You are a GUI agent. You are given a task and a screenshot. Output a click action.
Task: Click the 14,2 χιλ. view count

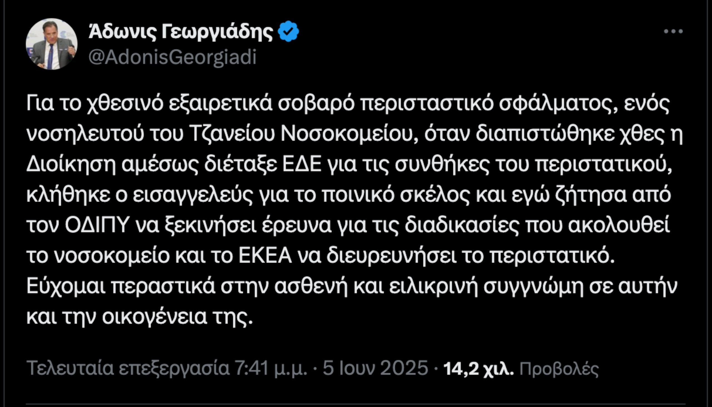pos(478,368)
